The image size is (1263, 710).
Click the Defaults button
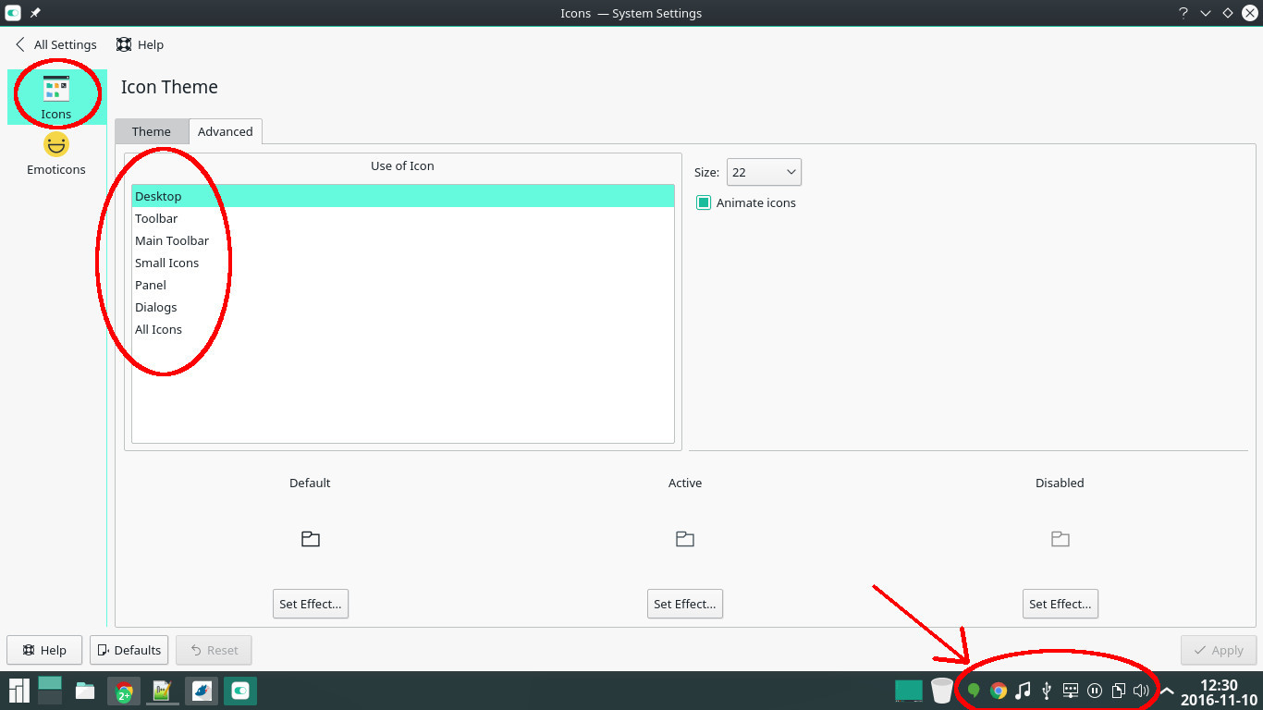click(129, 650)
